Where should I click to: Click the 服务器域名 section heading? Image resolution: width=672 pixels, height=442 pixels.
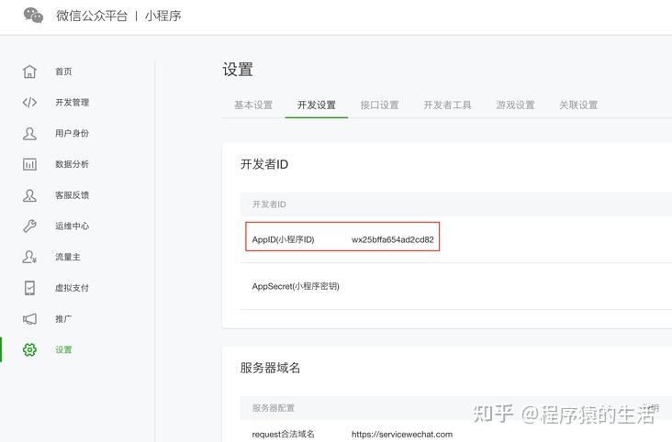tap(270, 368)
